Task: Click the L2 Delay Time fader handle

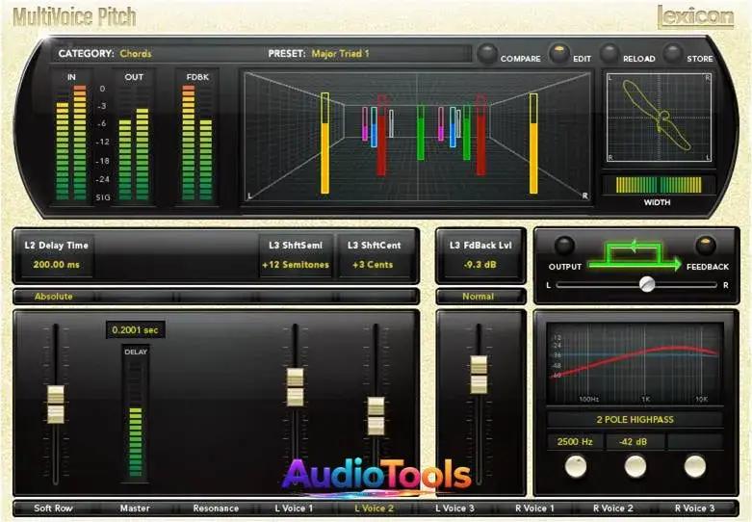Action: click(x=56, y=405)
